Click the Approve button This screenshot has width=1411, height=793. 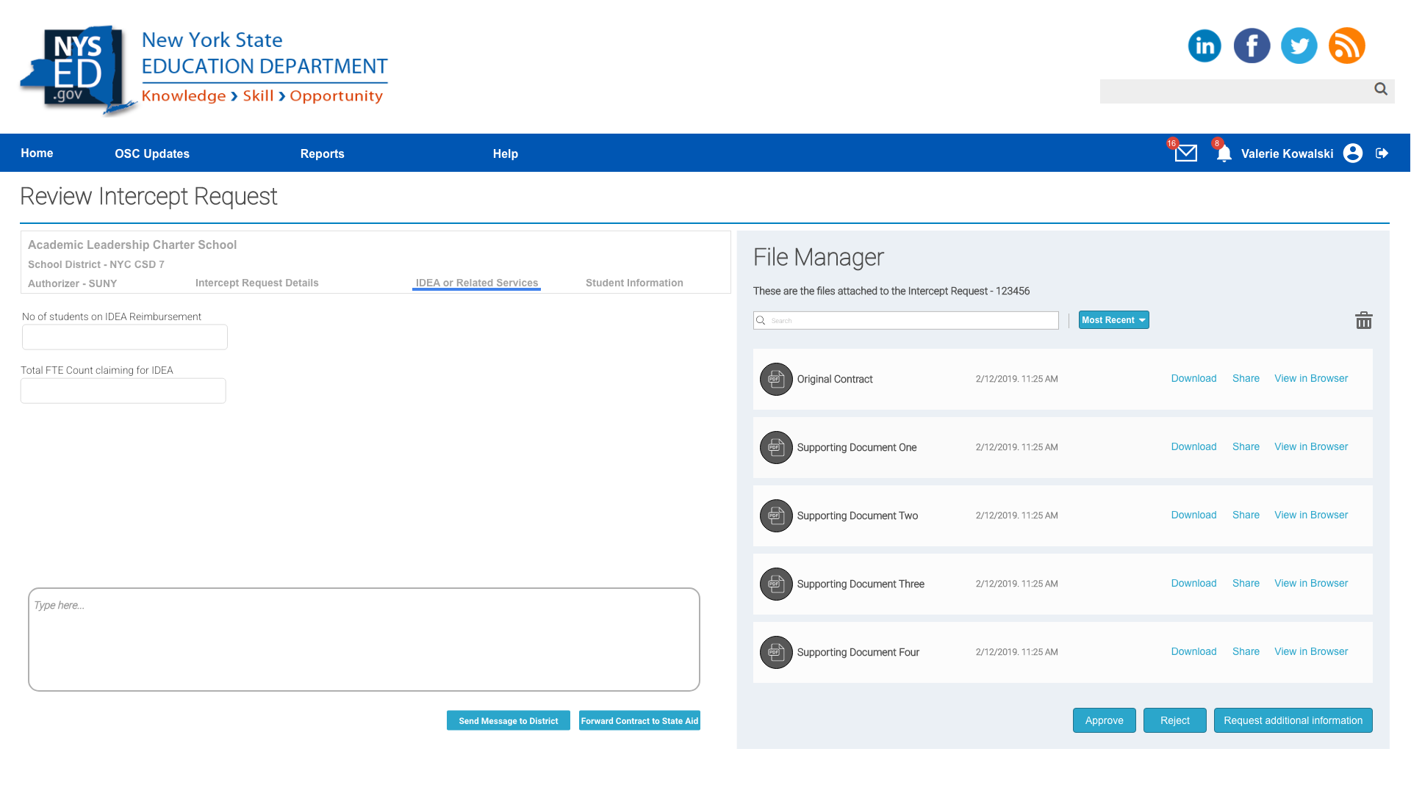coord(1104,720)
